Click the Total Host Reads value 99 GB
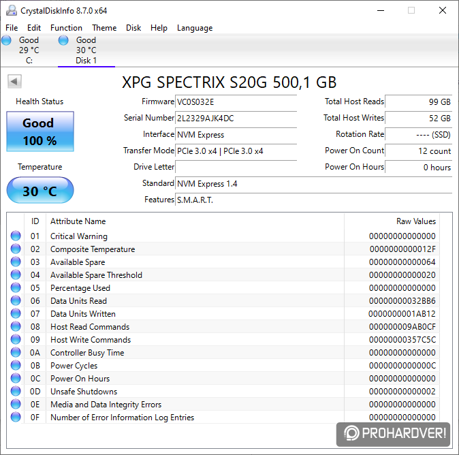This screenshot has width=459, height=455. coord(419,102)
